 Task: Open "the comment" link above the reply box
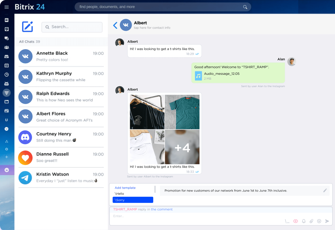tap(162, 209)
